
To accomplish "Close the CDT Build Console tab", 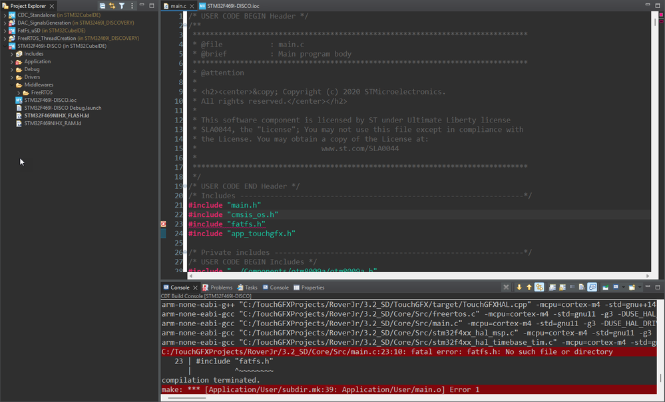I will tap(195, 288).
